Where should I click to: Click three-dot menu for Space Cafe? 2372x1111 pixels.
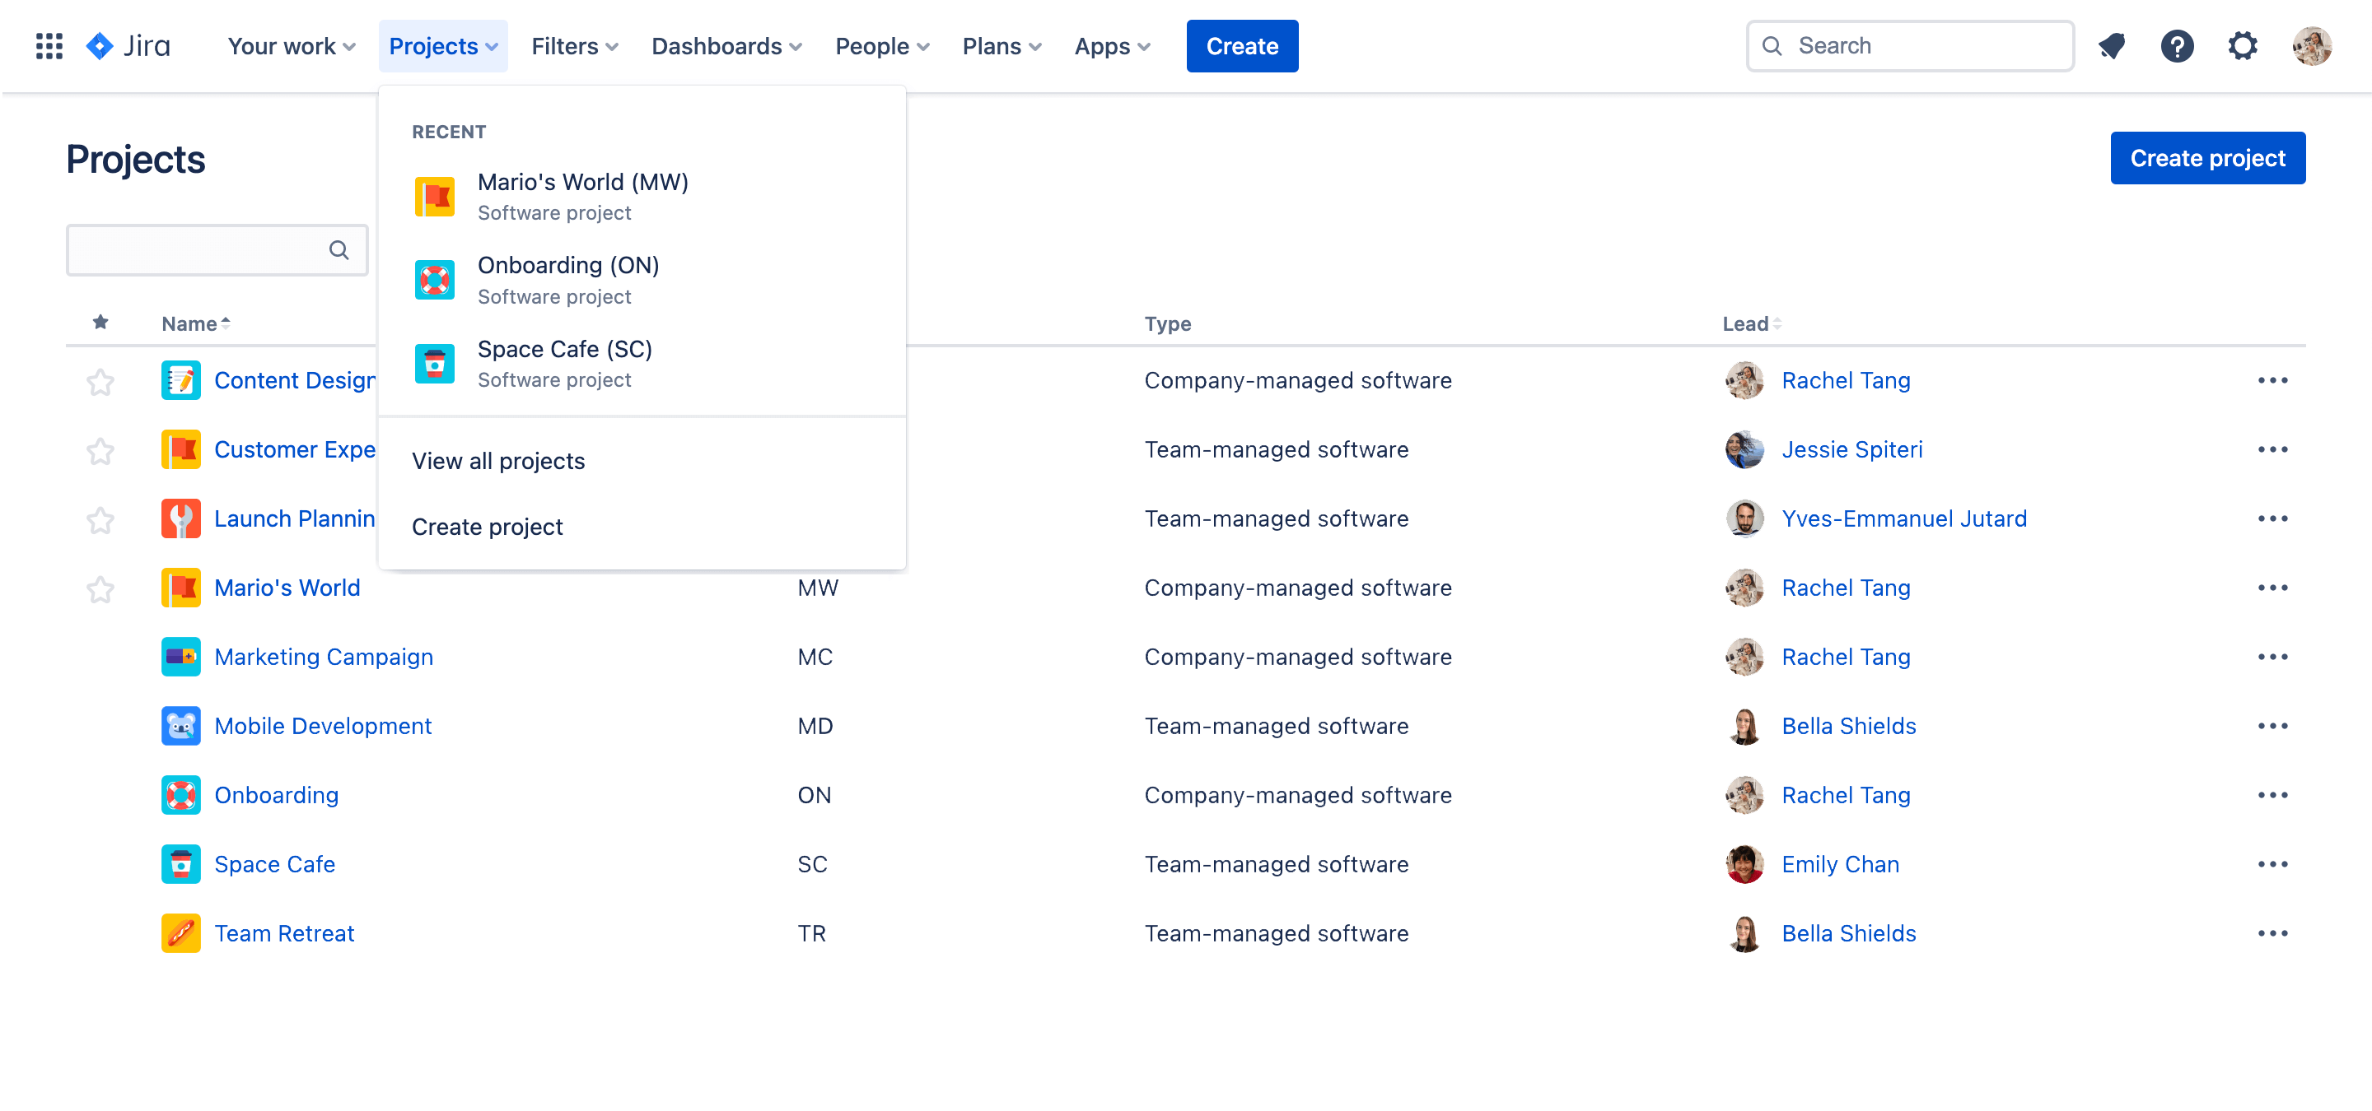pyautogui.click(x=2274, y=863)
